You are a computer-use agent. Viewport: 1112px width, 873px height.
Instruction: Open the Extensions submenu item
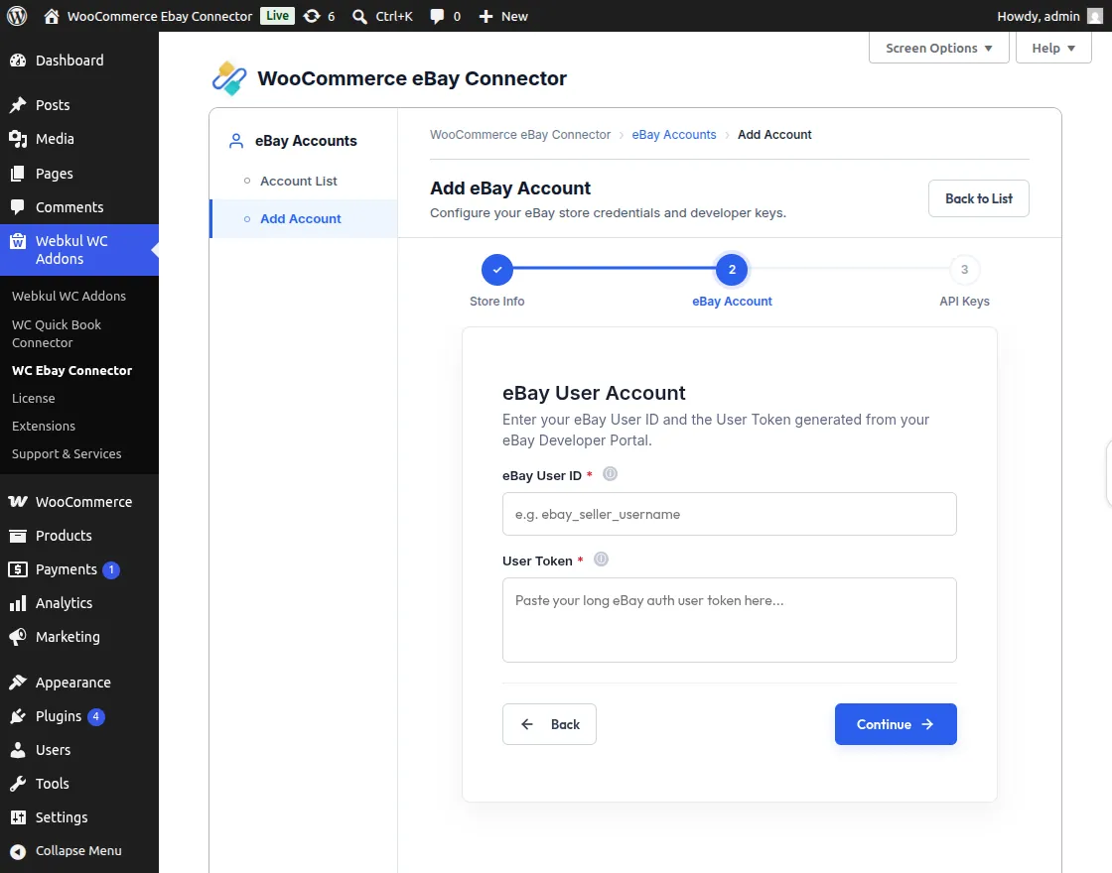[x=44, y=426]
